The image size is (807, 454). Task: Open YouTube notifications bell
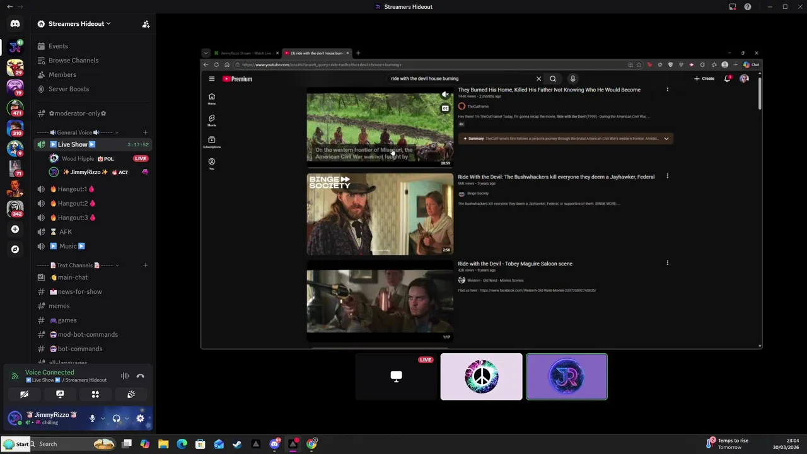pos(728,79)
